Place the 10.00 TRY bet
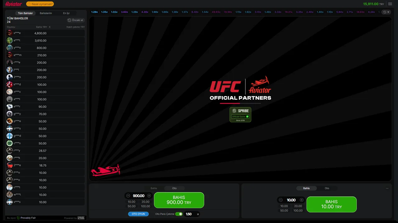 (331, 204)
